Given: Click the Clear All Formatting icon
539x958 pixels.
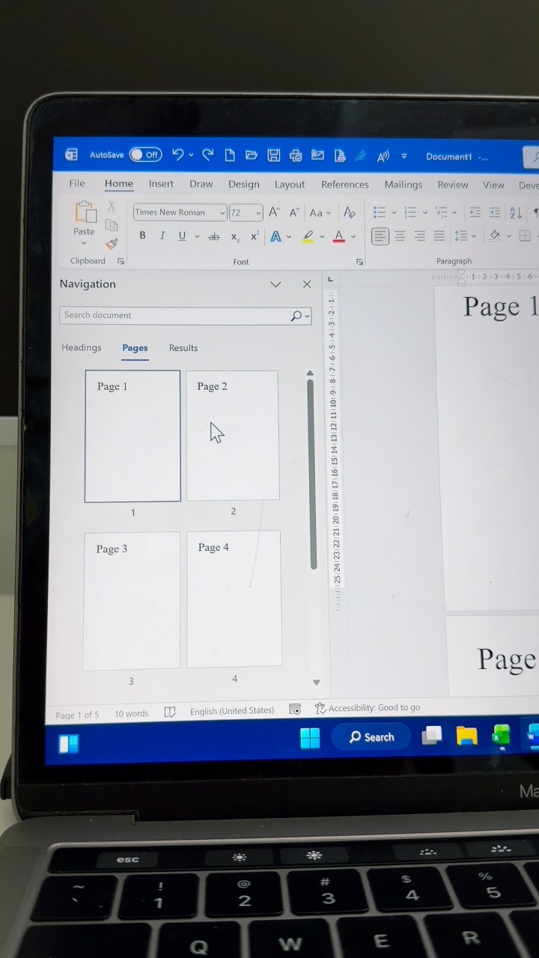Looking at the screenshot, I should tap(349, 213).
